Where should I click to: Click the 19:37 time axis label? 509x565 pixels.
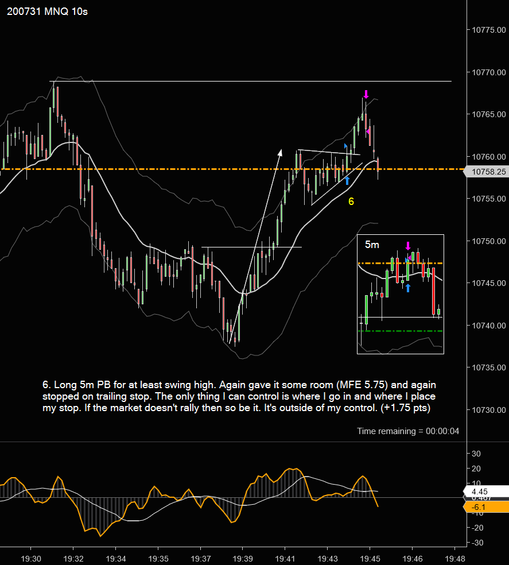[x=201, y=559]
